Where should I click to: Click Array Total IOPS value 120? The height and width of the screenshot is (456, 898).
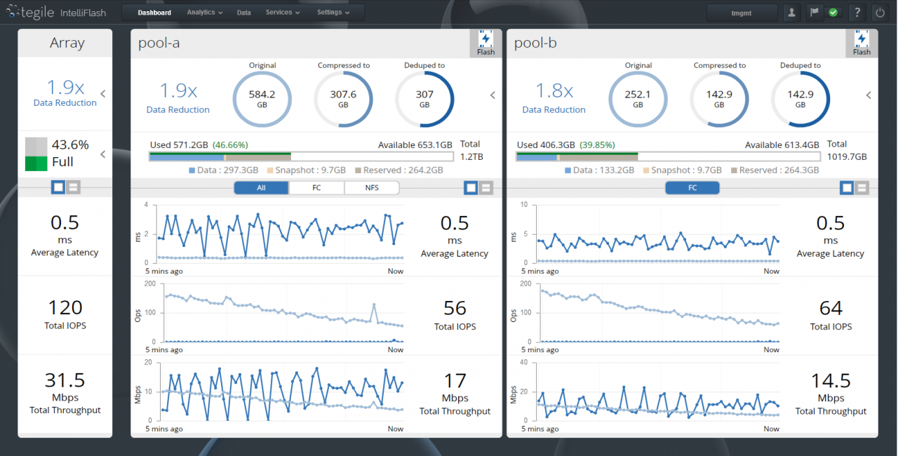[x=65, y=307]
